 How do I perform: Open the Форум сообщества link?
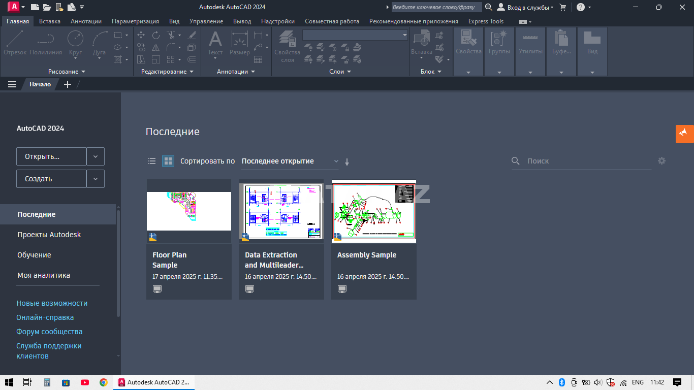49,332
